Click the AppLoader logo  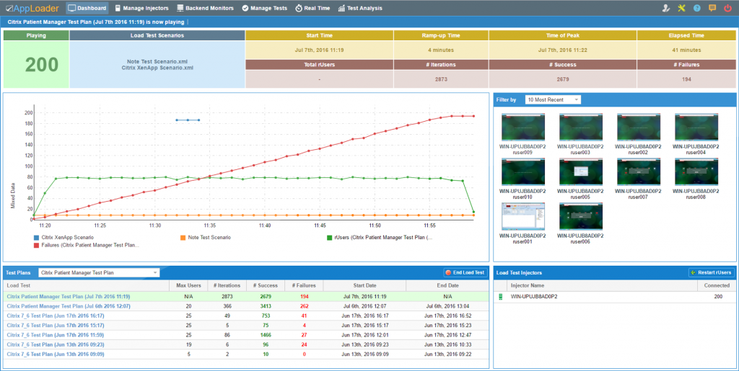pos(32,8)
